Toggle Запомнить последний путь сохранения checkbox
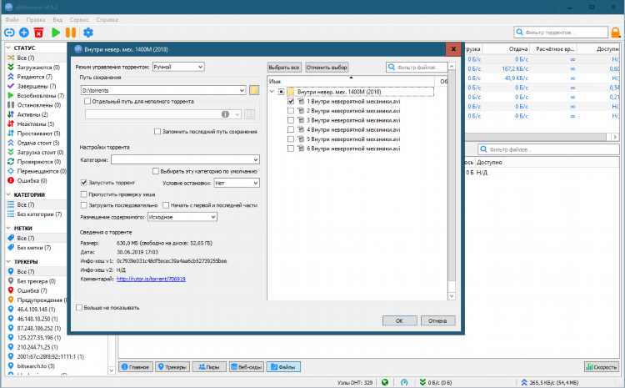Viewport: 625px width, 388px height. click(x=157, y=131)
